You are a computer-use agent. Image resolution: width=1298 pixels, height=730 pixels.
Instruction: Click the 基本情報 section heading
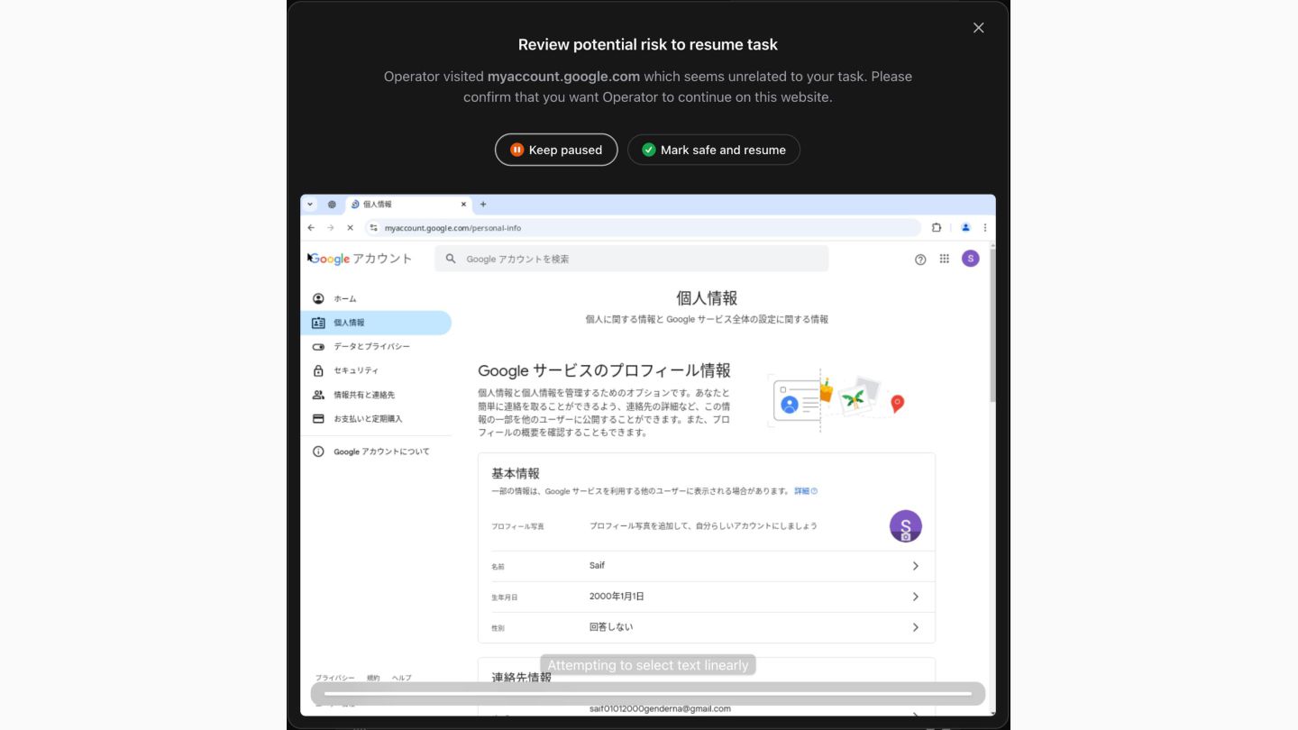point(516,473)
